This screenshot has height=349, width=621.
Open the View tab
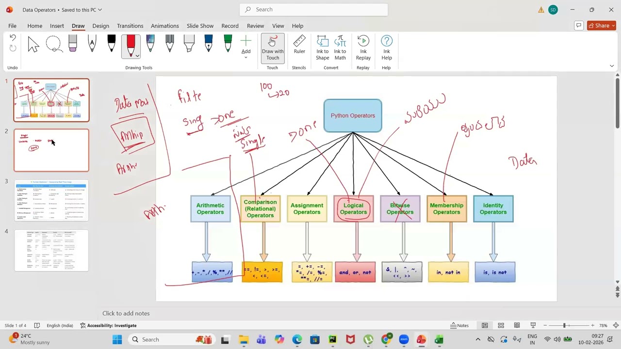[278, 26]
